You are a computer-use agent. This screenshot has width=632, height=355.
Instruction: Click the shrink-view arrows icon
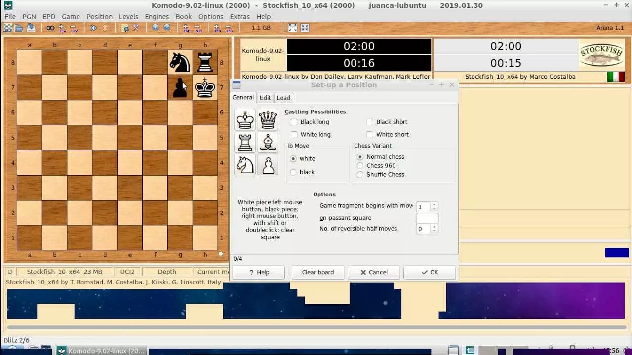tap(305, 28)
